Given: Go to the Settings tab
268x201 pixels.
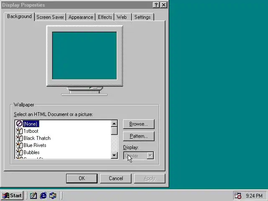Looking at the screenshot, I should point(142,17).
